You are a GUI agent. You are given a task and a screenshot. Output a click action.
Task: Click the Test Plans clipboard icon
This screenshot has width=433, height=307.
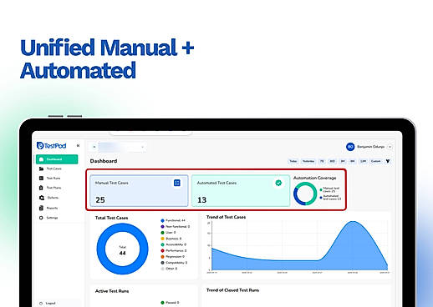pyautogui.click(x=41, y=188)
